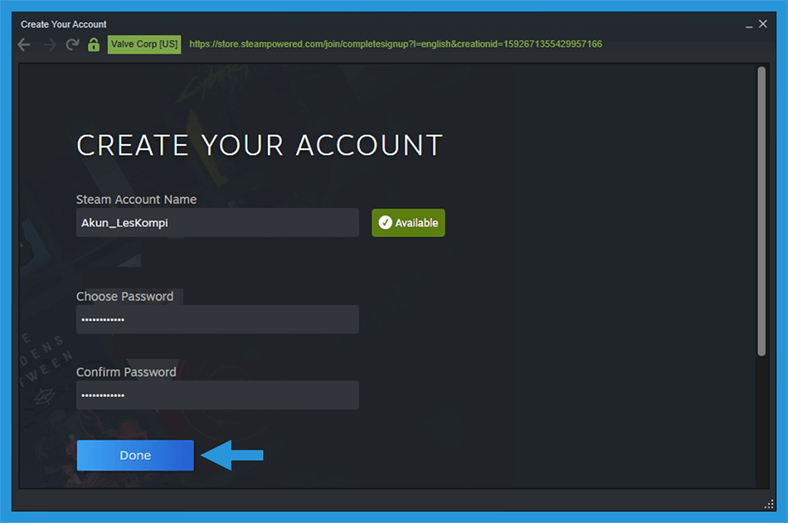Screen dimensions: 788x523
Task: Click the Confirm Password label
Action: click(x=126, y=372)
